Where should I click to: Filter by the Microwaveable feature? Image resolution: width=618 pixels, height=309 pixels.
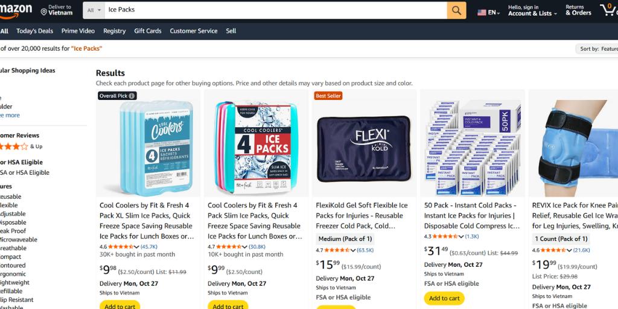(x=19, y=239)
